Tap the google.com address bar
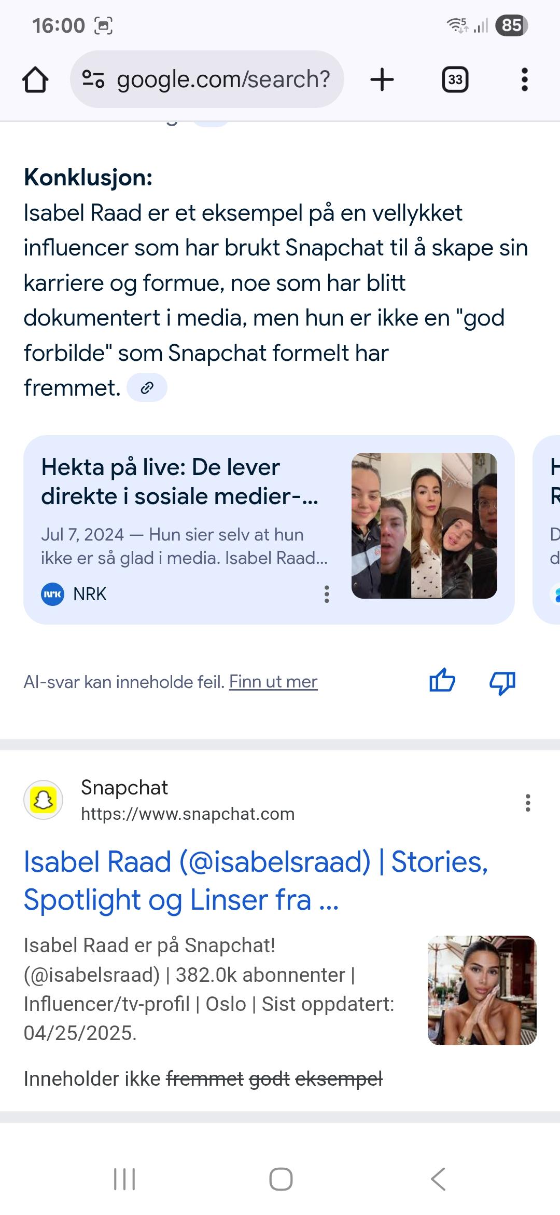Screen dimensions: 560x1215 (223, 79)
